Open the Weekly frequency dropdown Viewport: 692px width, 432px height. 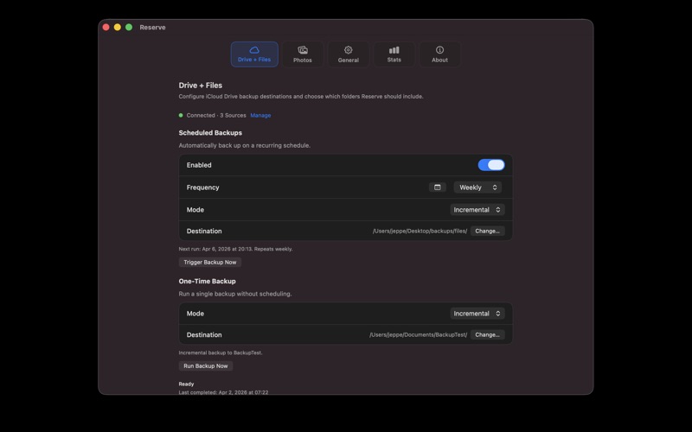tap(477, 187)
